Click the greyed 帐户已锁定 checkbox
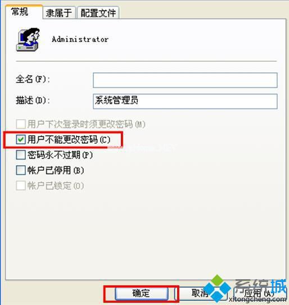Viewport: 289px width, 305px height. [21, 185]
